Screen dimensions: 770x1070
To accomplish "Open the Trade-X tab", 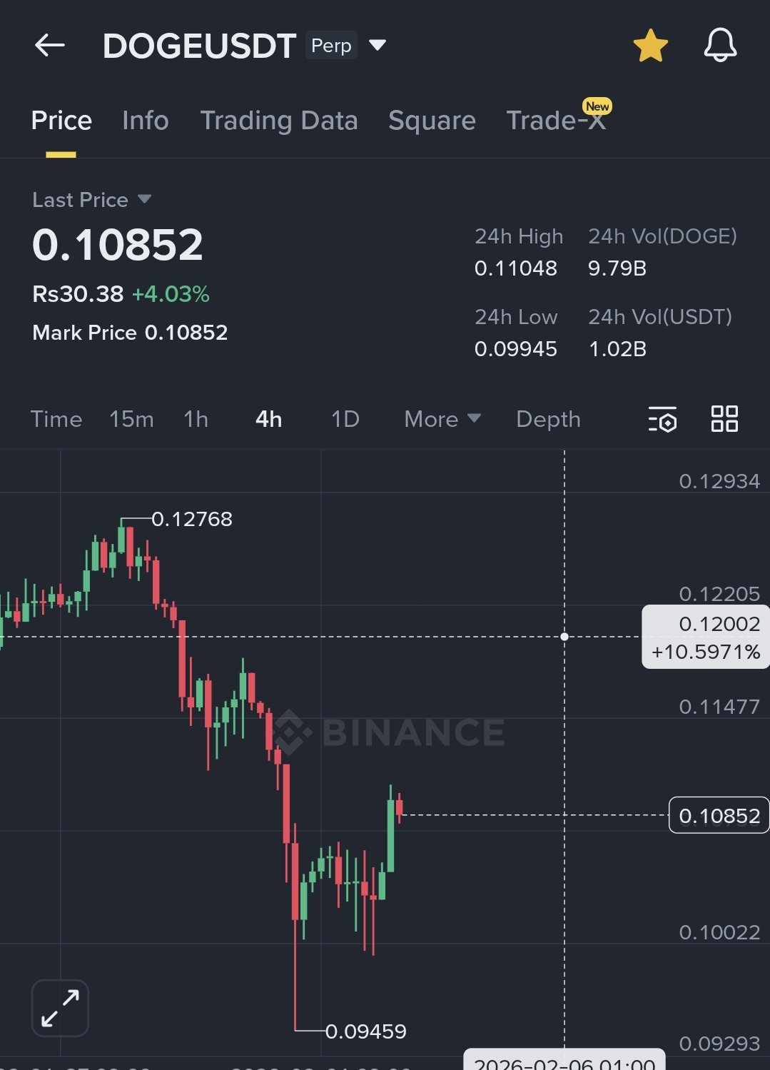I will [x=556, y=121].
